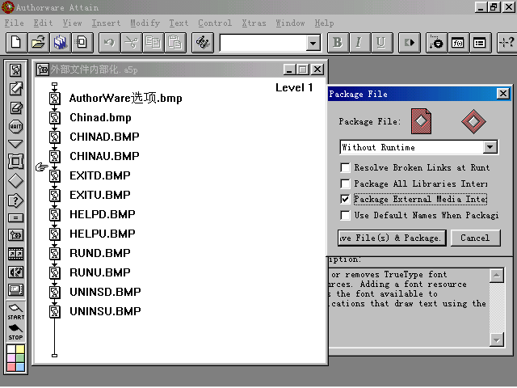
Task: Select the Interaction question icon in palette
Action: 15,200
